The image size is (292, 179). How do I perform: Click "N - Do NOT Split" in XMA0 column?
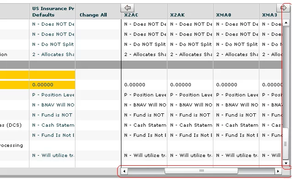pyautogui.click(x=237, y=44)
